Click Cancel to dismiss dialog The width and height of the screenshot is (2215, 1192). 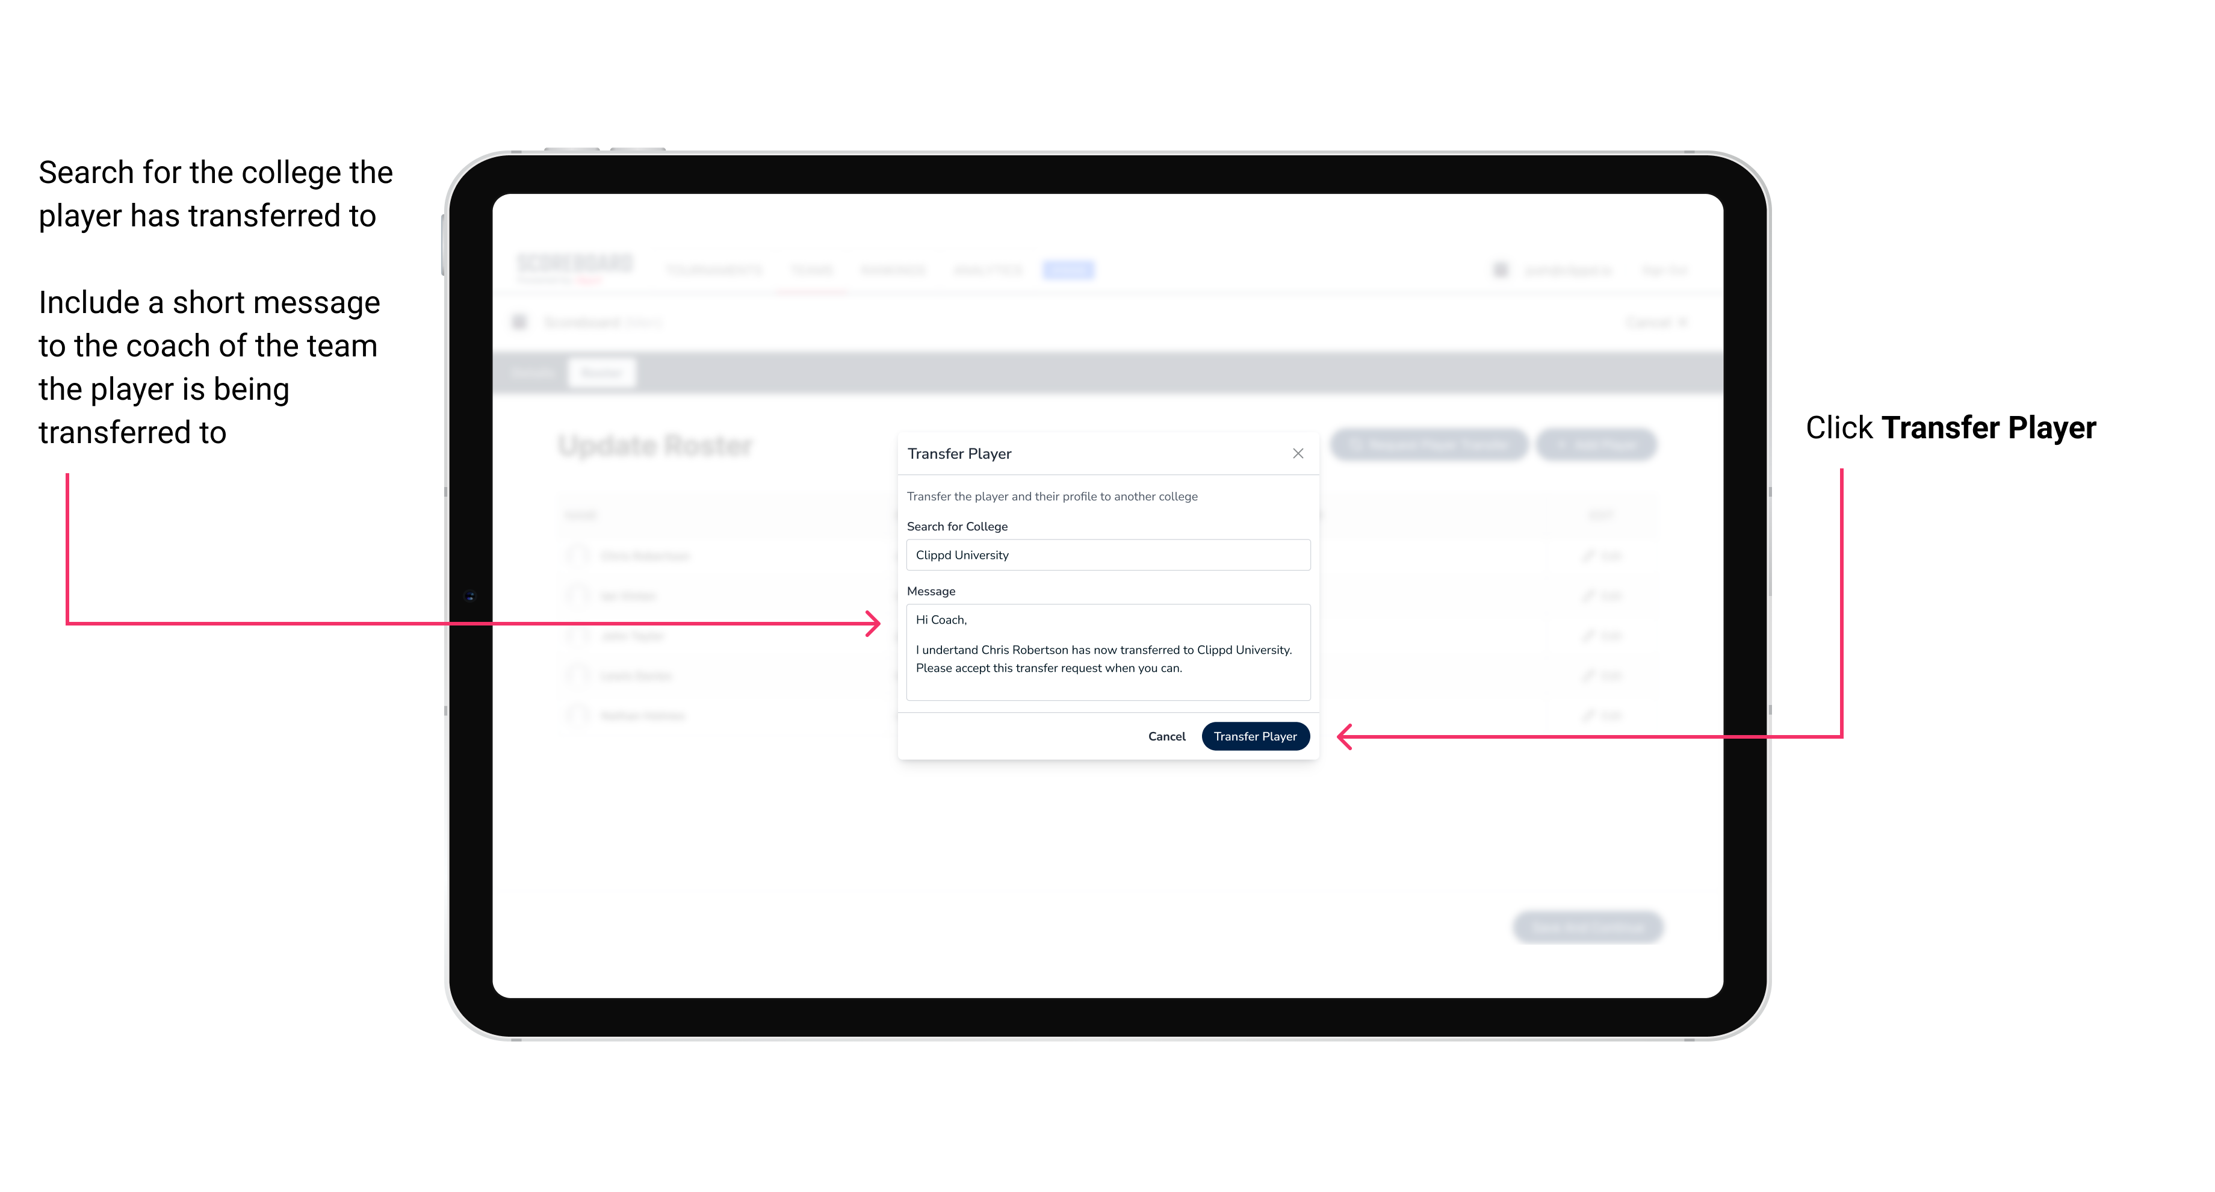[1168, 736]
